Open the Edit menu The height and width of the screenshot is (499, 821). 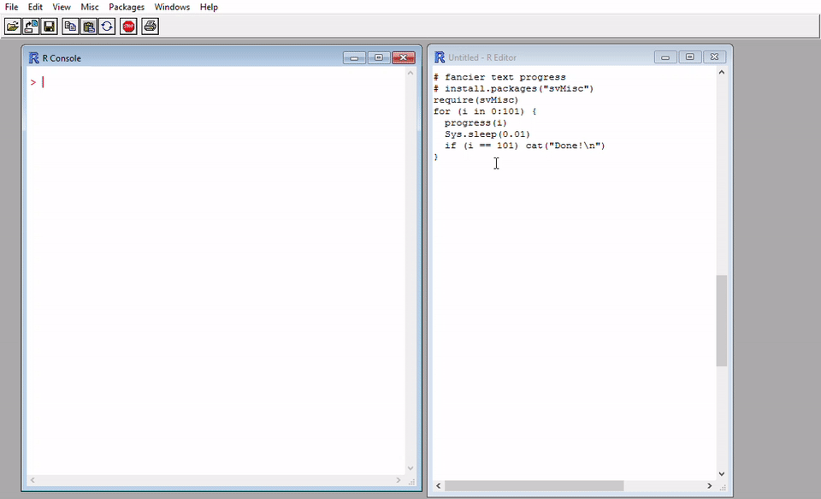click(x=35, y=7)
